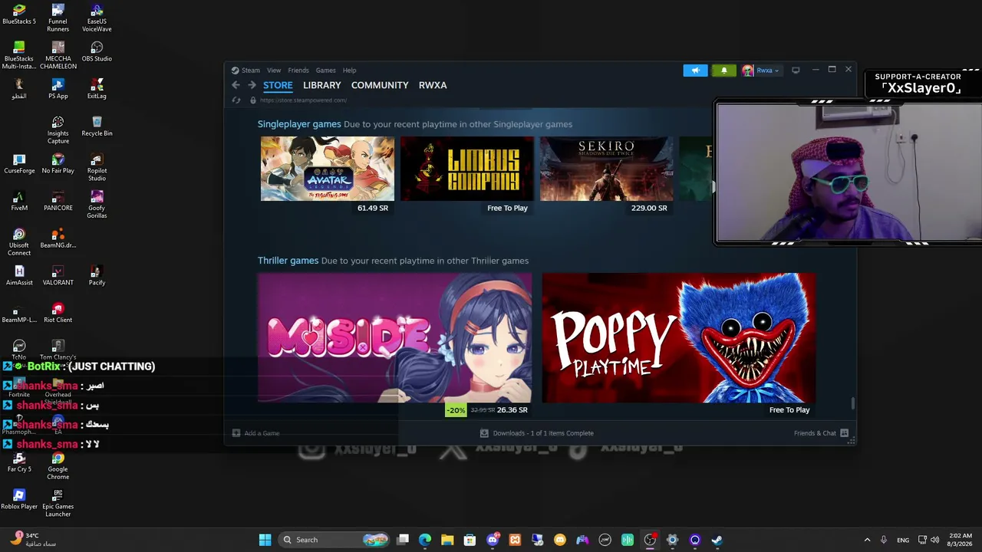Viewport: 982px width, 552px height.
Task: Open the Help menu
Action: 349,71
